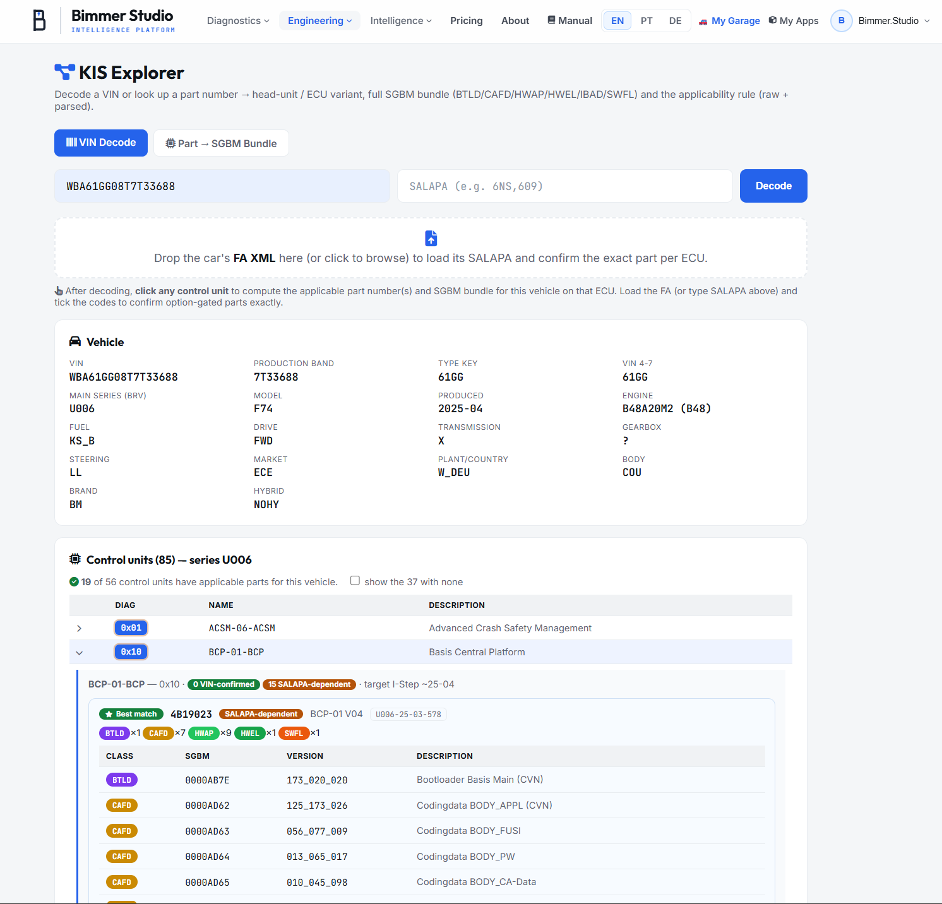This screenshot has width=942, height=904.
Task: Enable 'show the 37 with none' checkbox
Action: [x=355, y=581]
